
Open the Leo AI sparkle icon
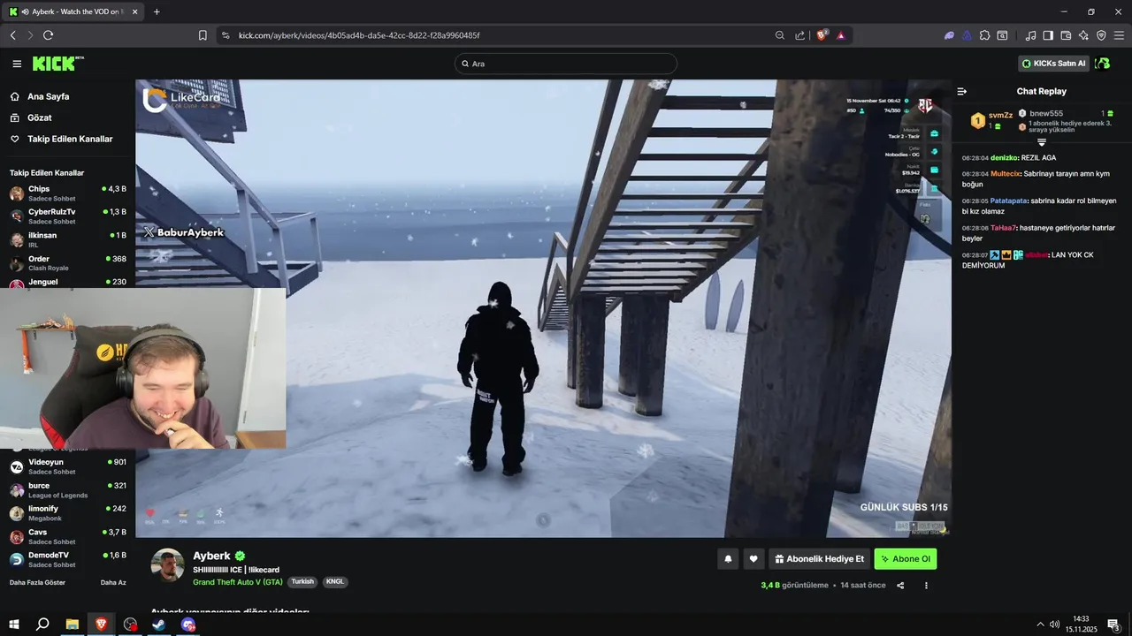coord(1083,35)
